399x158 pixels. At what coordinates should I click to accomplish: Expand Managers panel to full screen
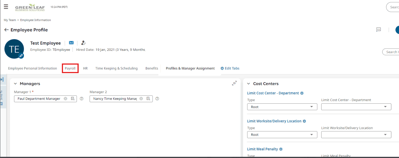234,83
